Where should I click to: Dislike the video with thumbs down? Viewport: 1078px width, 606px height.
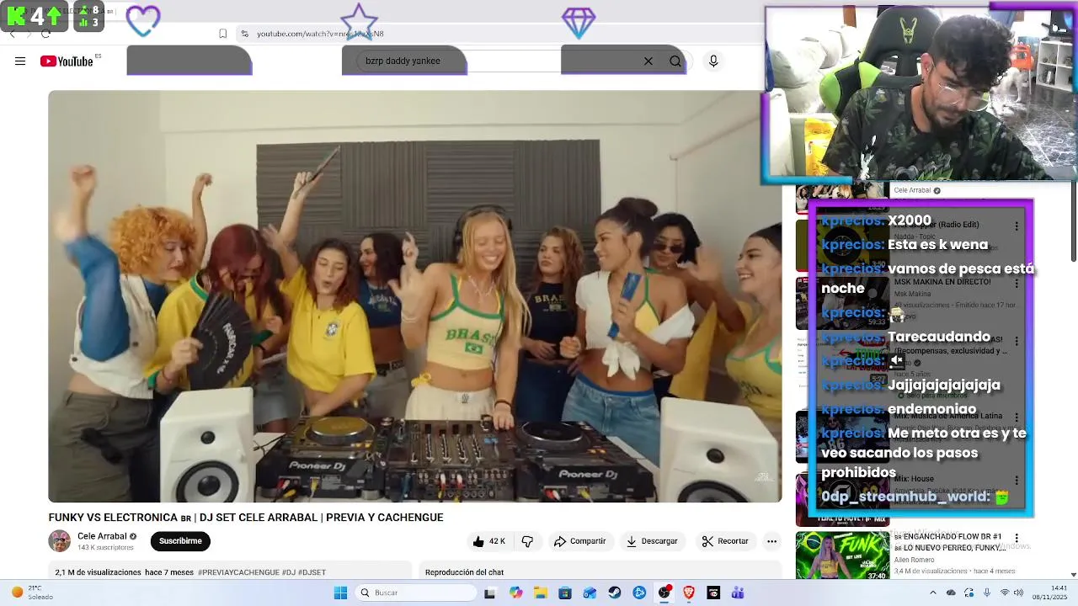pyautogui.click(x=527, y=541)
